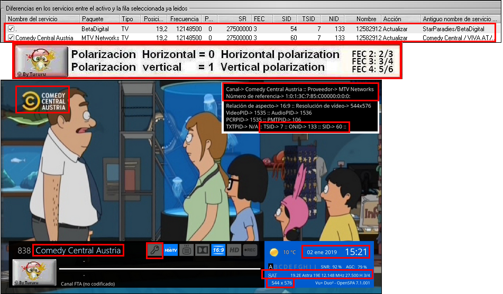Click the Vu+ Duo² - OpenSPA 7.1.001 label
Viewport: 503px width, 294px height.
click(342, 283)
